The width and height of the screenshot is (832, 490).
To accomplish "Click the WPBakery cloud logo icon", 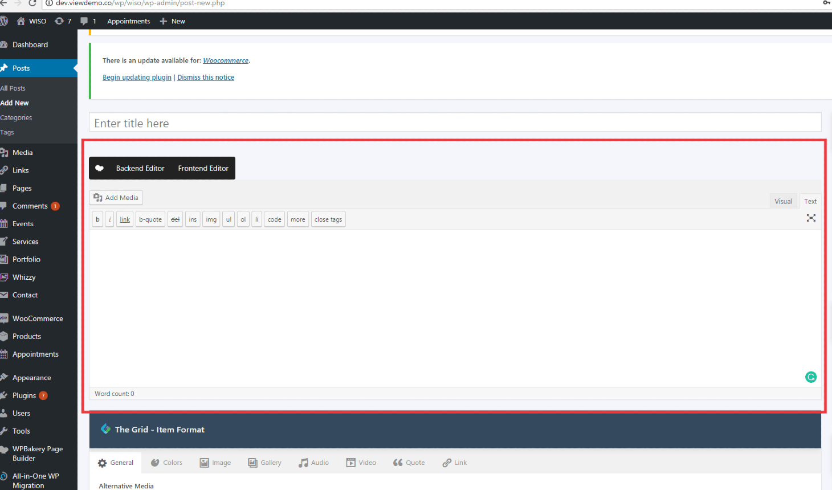I will tap(100, 168).
